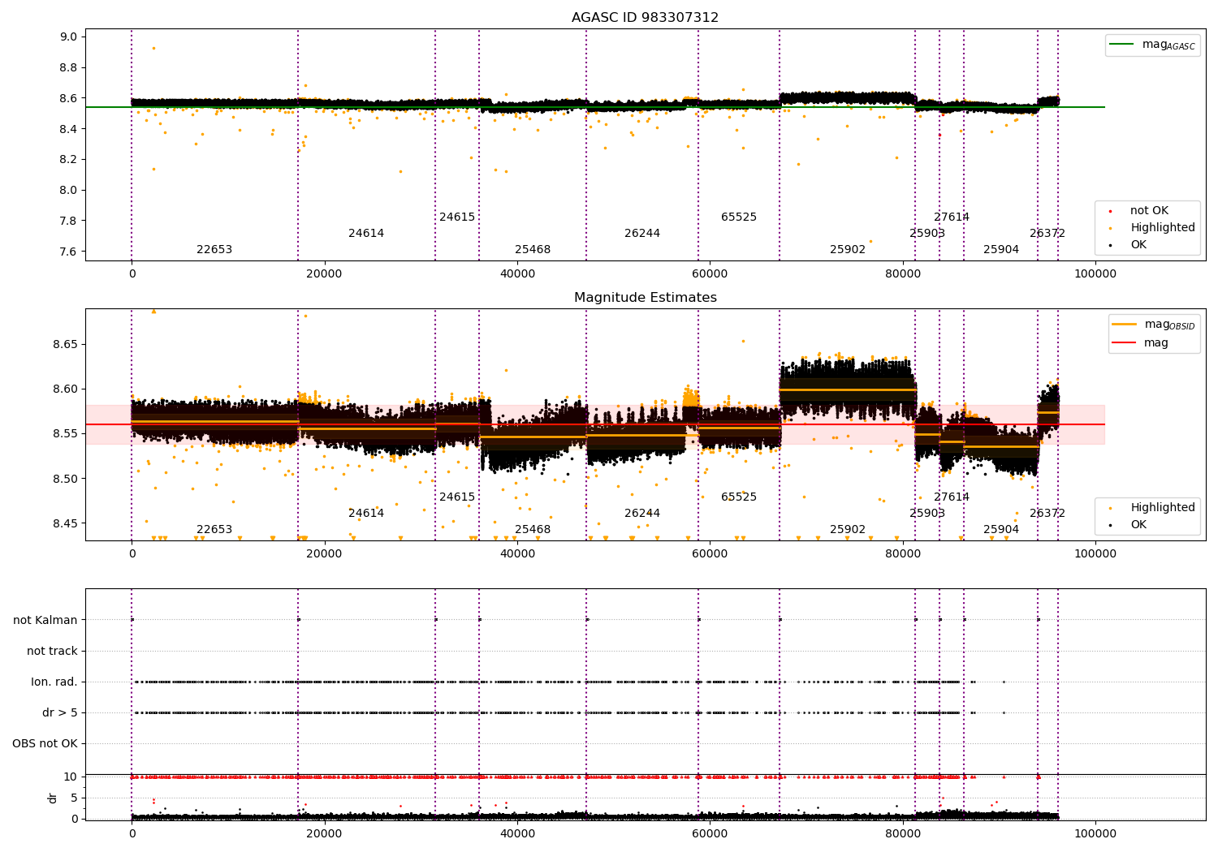This screenshot has height=852, width=1218.
Task: Click obsid label 22653 in the top panel
Action: tap(214, 250)
